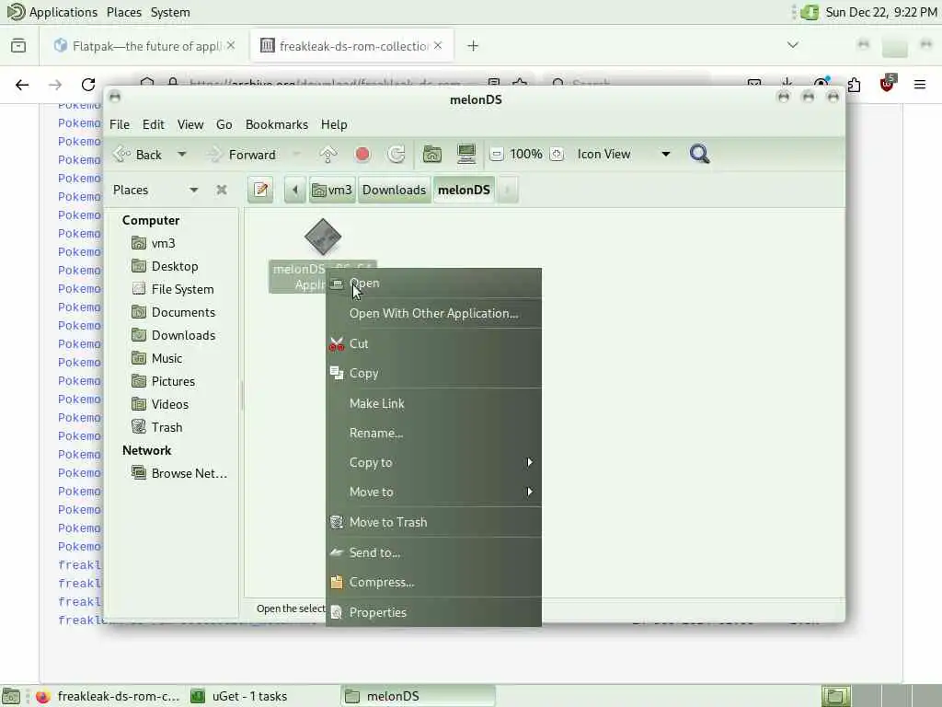Screen dimensions: 942x707
Task: Select Cut in the context menu
Action: 433,343
